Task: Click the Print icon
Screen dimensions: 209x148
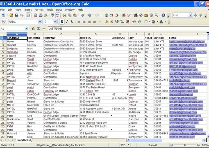Action: 41,15
